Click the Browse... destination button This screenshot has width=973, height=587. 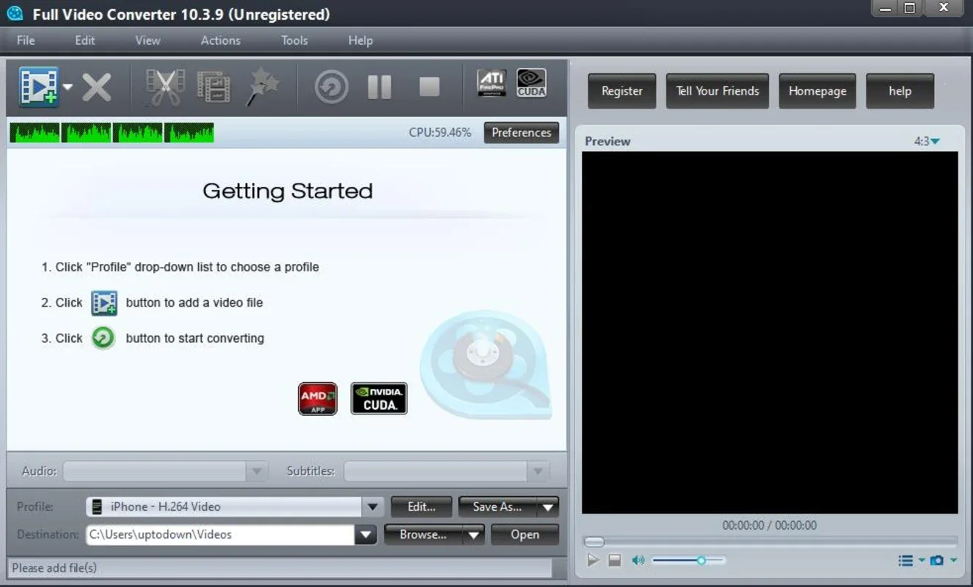click(423, 534)
